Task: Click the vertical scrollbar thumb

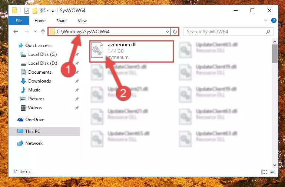Action: (x=275, y=54)
